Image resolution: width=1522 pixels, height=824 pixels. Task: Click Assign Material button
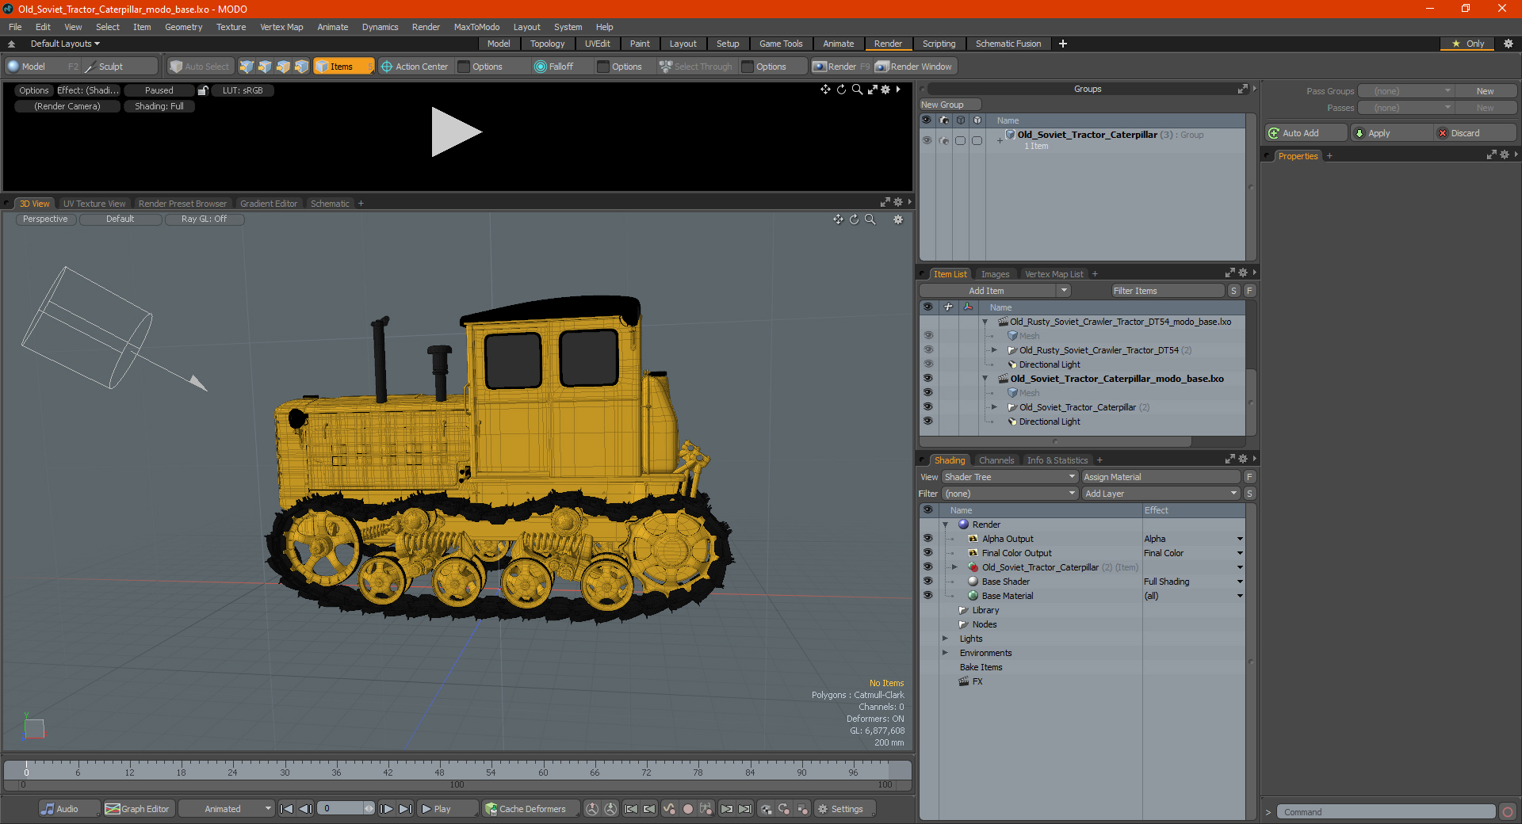[x=1161, y=477]
